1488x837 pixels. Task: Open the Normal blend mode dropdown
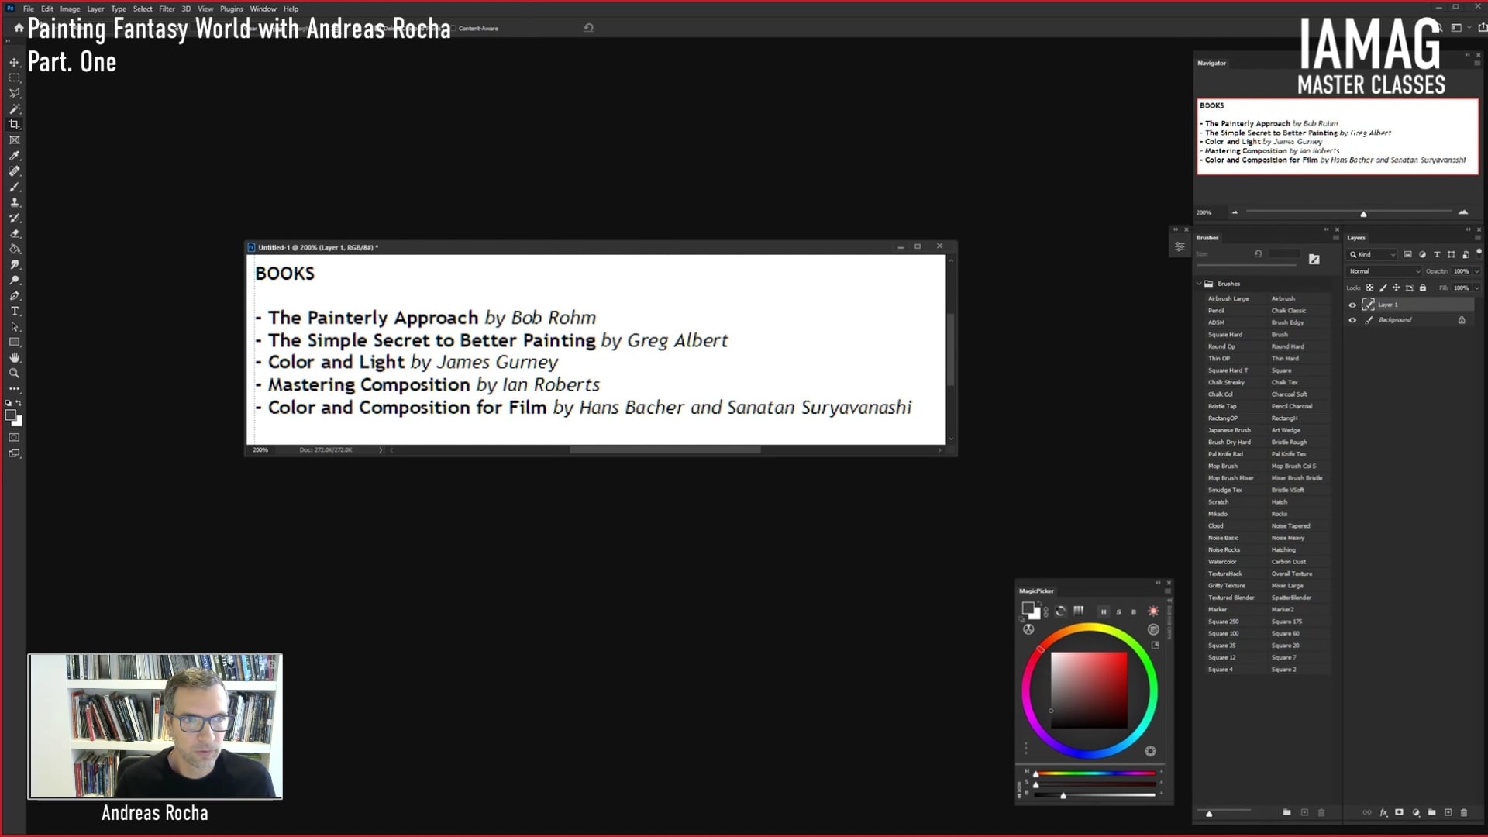[1384, 271]
